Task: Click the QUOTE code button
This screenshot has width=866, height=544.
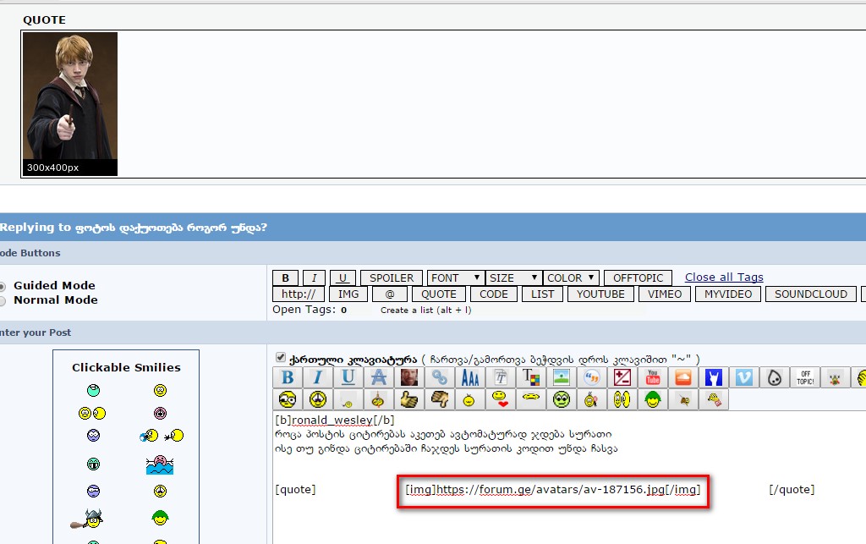Action: point(439,294)
